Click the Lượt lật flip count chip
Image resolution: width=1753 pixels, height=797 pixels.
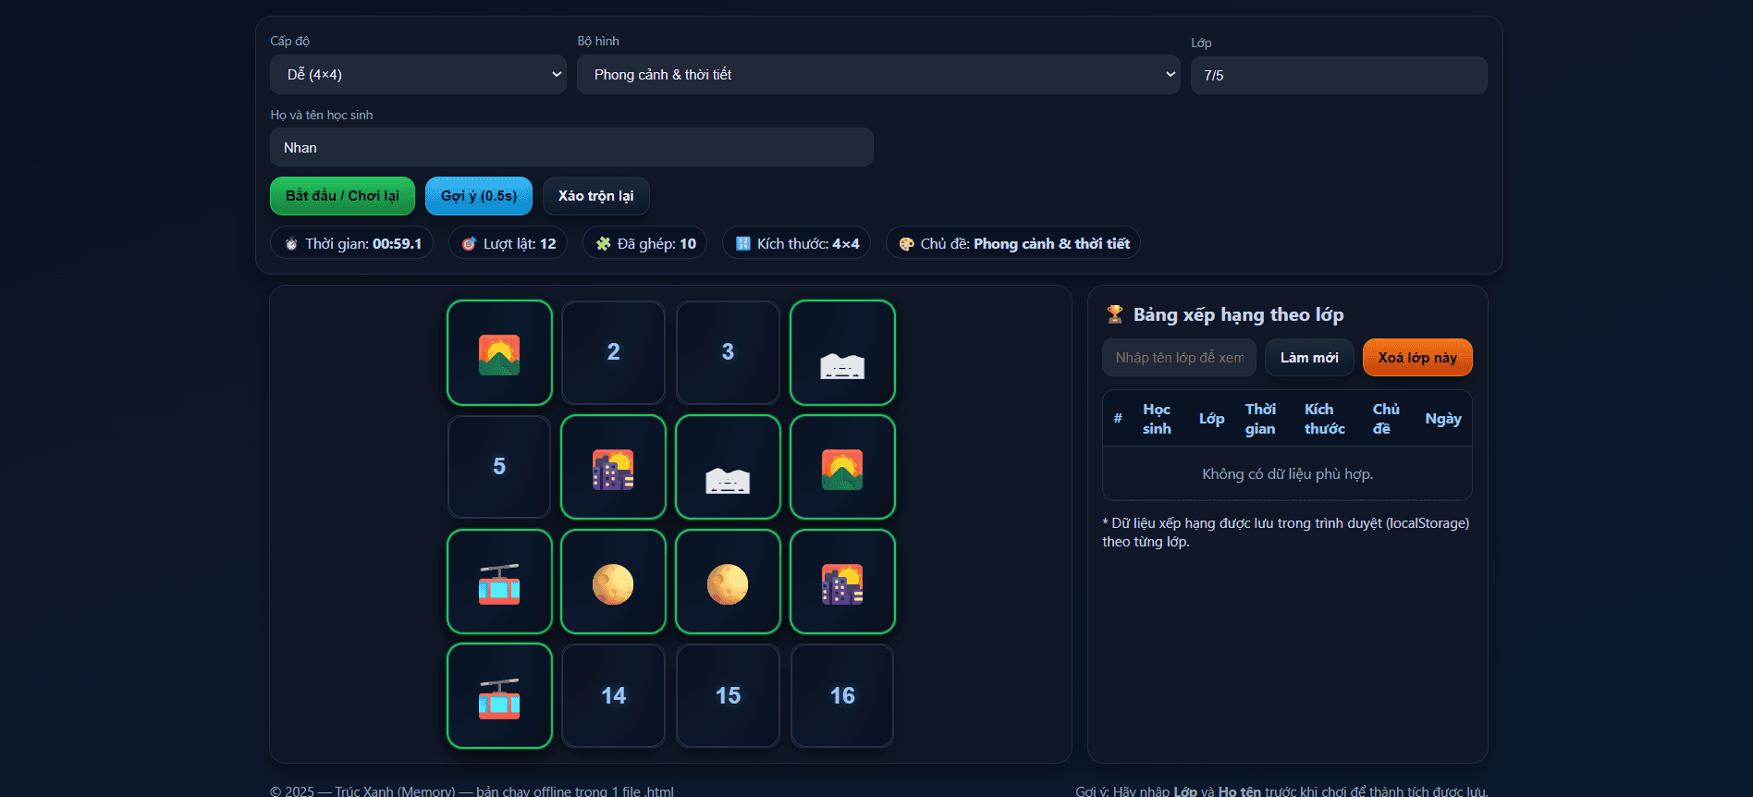pyautogui.click(x=508, y=243)
